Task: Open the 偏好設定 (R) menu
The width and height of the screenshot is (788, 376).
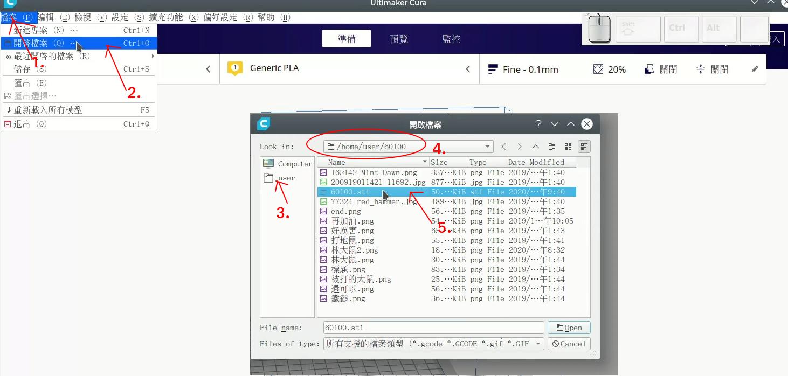Action: pyautogui.click(x=229, y=17)
